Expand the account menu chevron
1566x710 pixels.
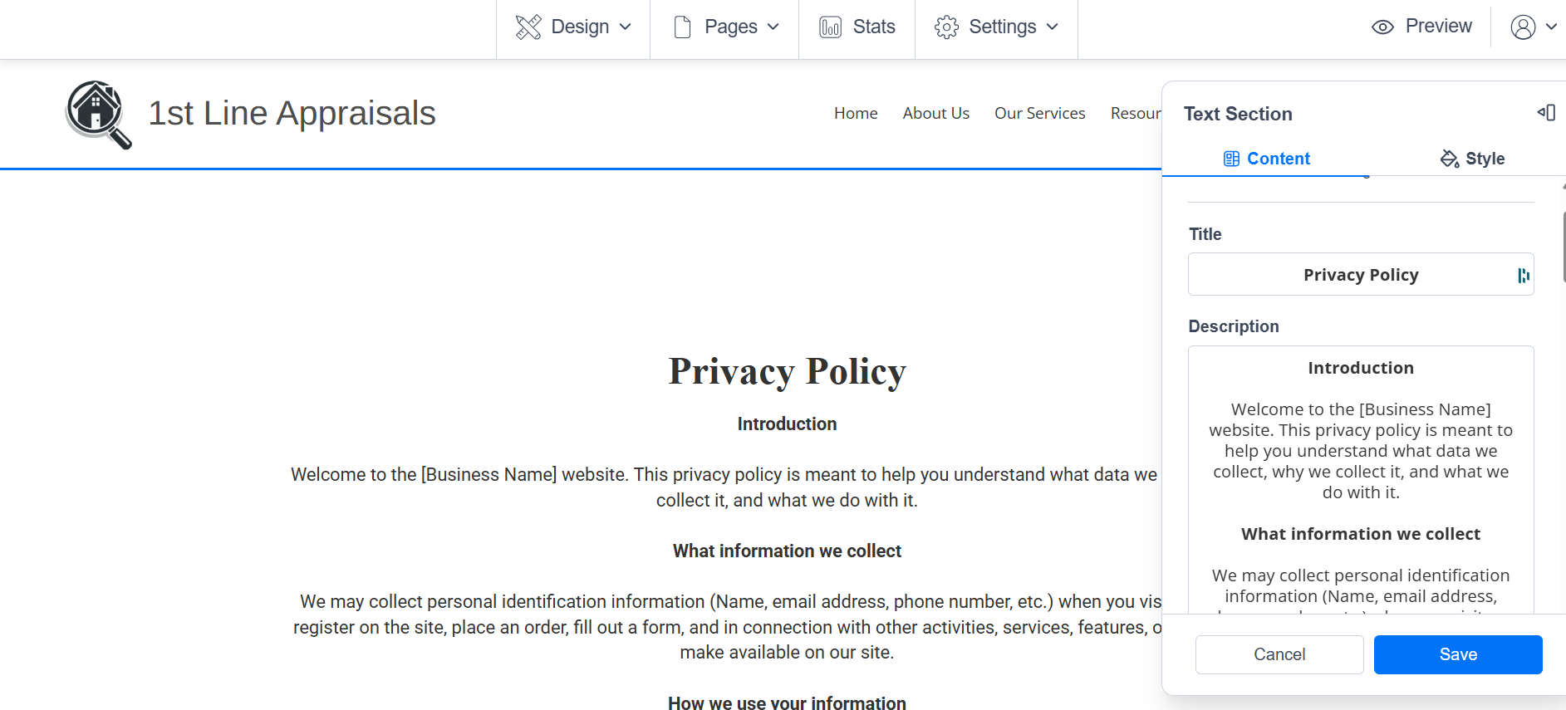(1551, 27)
